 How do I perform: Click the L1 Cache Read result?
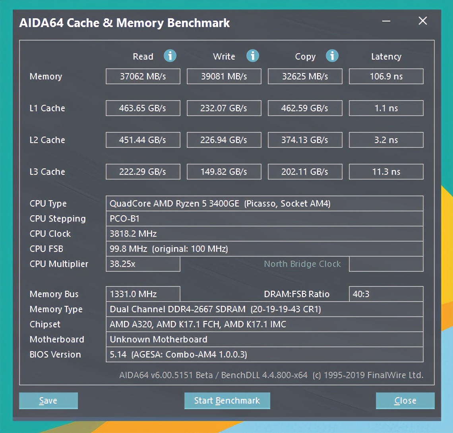pyautogui.click(x=143, y=108)
